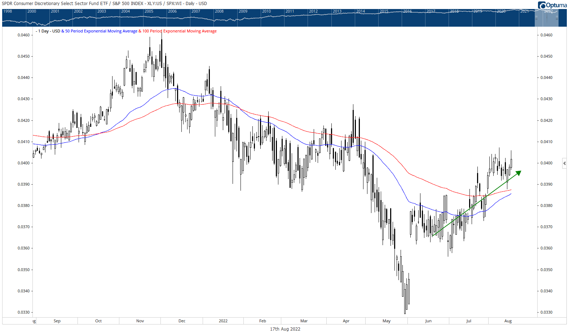Click the 'Aug' label on date axis
The width and height of the screenshot is (569, 336).
pos(508,321)
